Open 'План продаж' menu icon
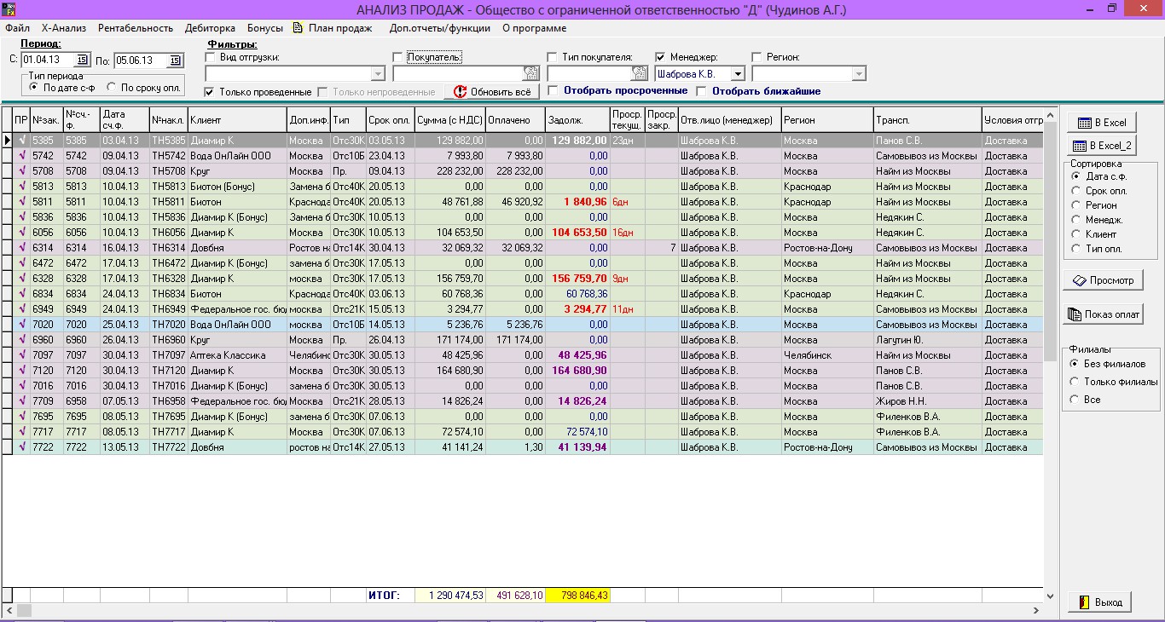The image size is (1165, 622). click(298, 27)
